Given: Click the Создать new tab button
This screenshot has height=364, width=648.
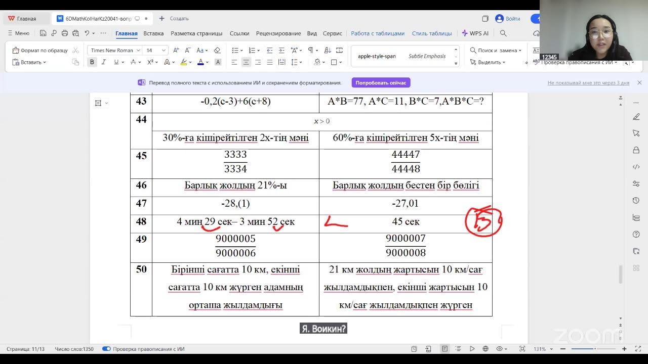Looking at the screenshot, I should click(174, 19).
